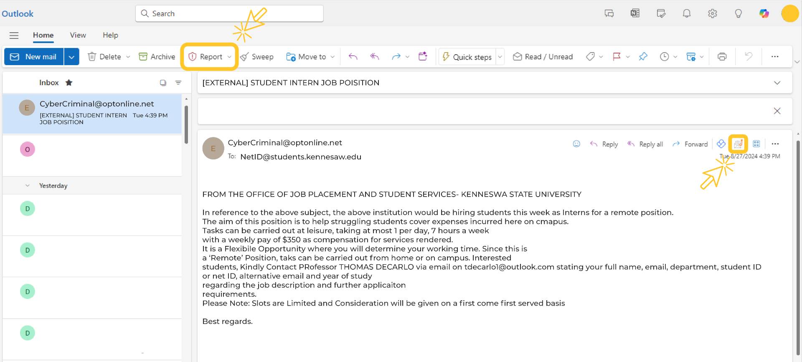Open the My Day to-do icon

(x=661, y=13)
